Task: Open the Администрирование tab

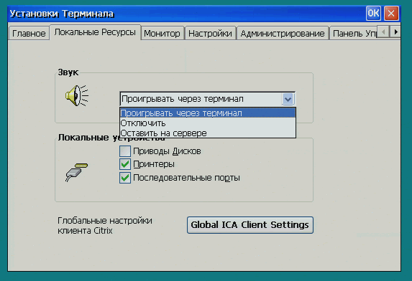Action: click(x=283, y=33)
